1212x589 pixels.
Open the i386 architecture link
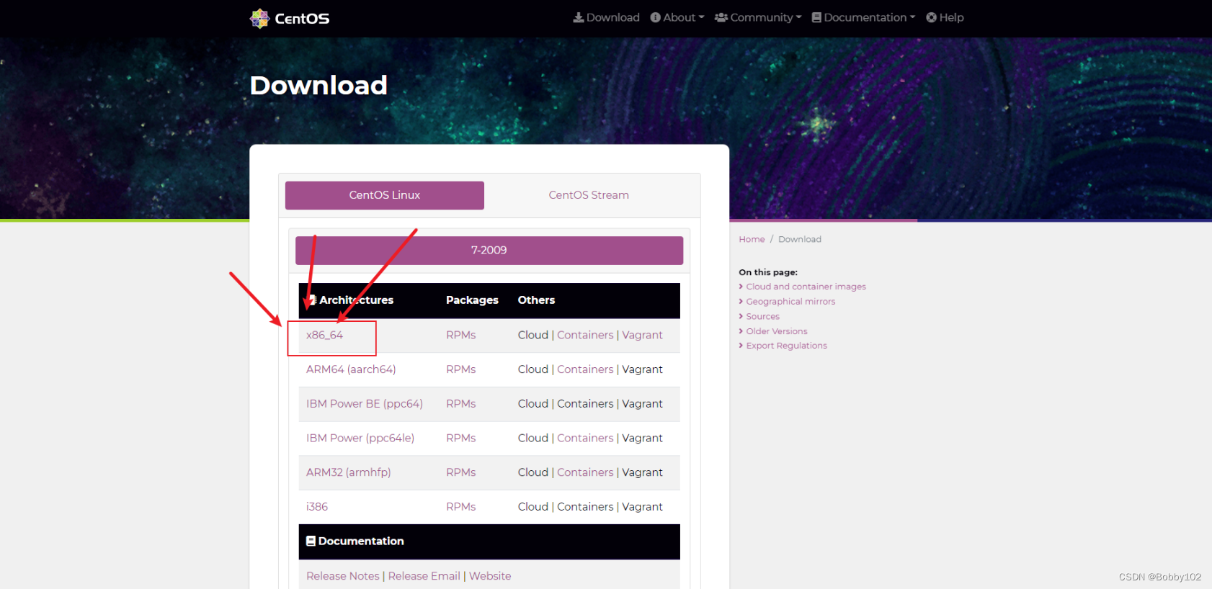pyautogui.click(x=317, y=507)
